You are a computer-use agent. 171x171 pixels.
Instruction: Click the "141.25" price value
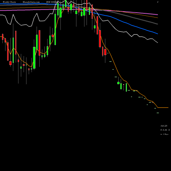pos(164,126)
